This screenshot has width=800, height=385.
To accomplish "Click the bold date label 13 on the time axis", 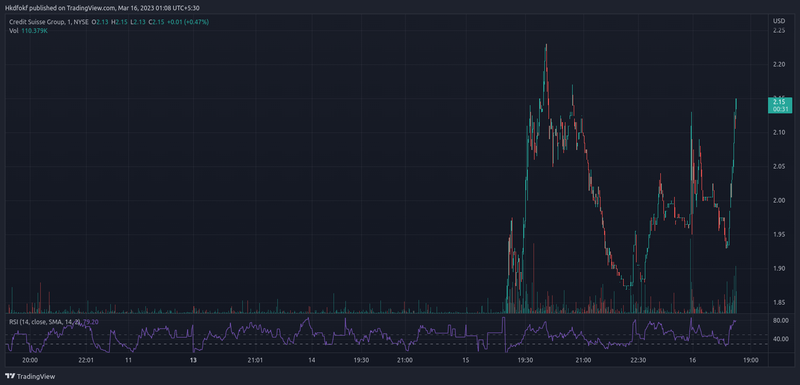I will [x=193, y=360].
